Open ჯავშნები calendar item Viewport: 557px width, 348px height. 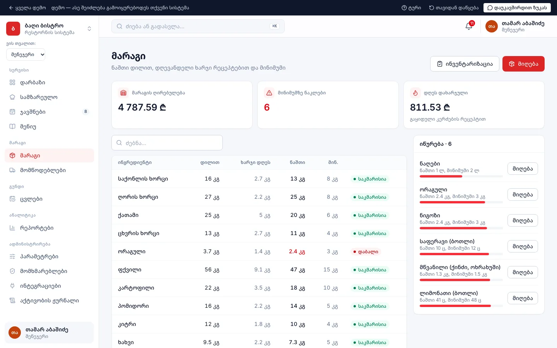coord(50,112)
